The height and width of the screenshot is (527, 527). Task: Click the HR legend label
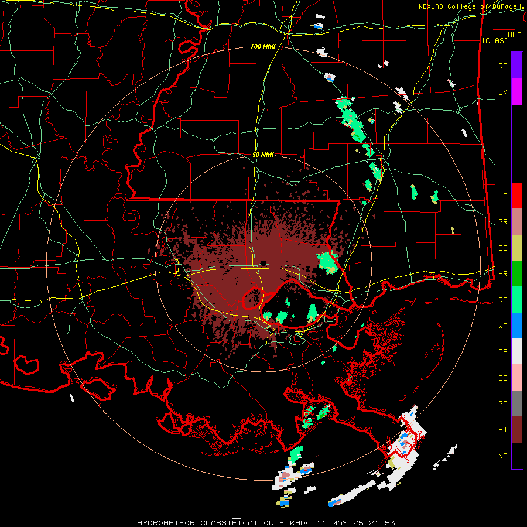(x=502, y=274)
